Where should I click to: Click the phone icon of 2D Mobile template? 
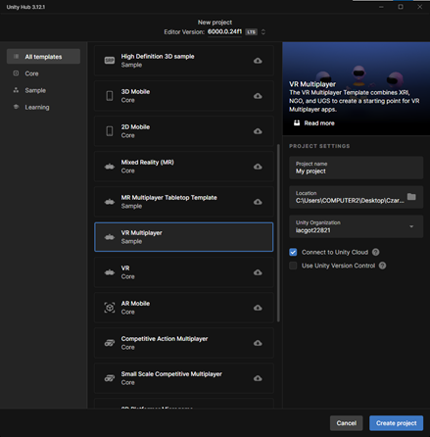click(x=110, y=131)
